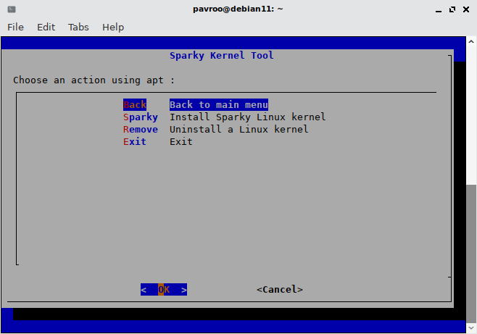Click 'Back to main menu' description
This screenshot has width=477, height=334.
219,105
